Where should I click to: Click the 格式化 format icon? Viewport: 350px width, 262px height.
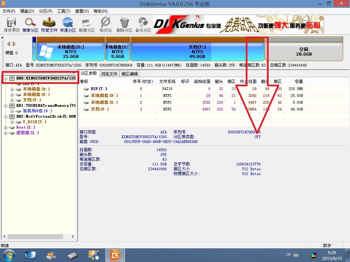pyautogui.click(x=106, y=25)
